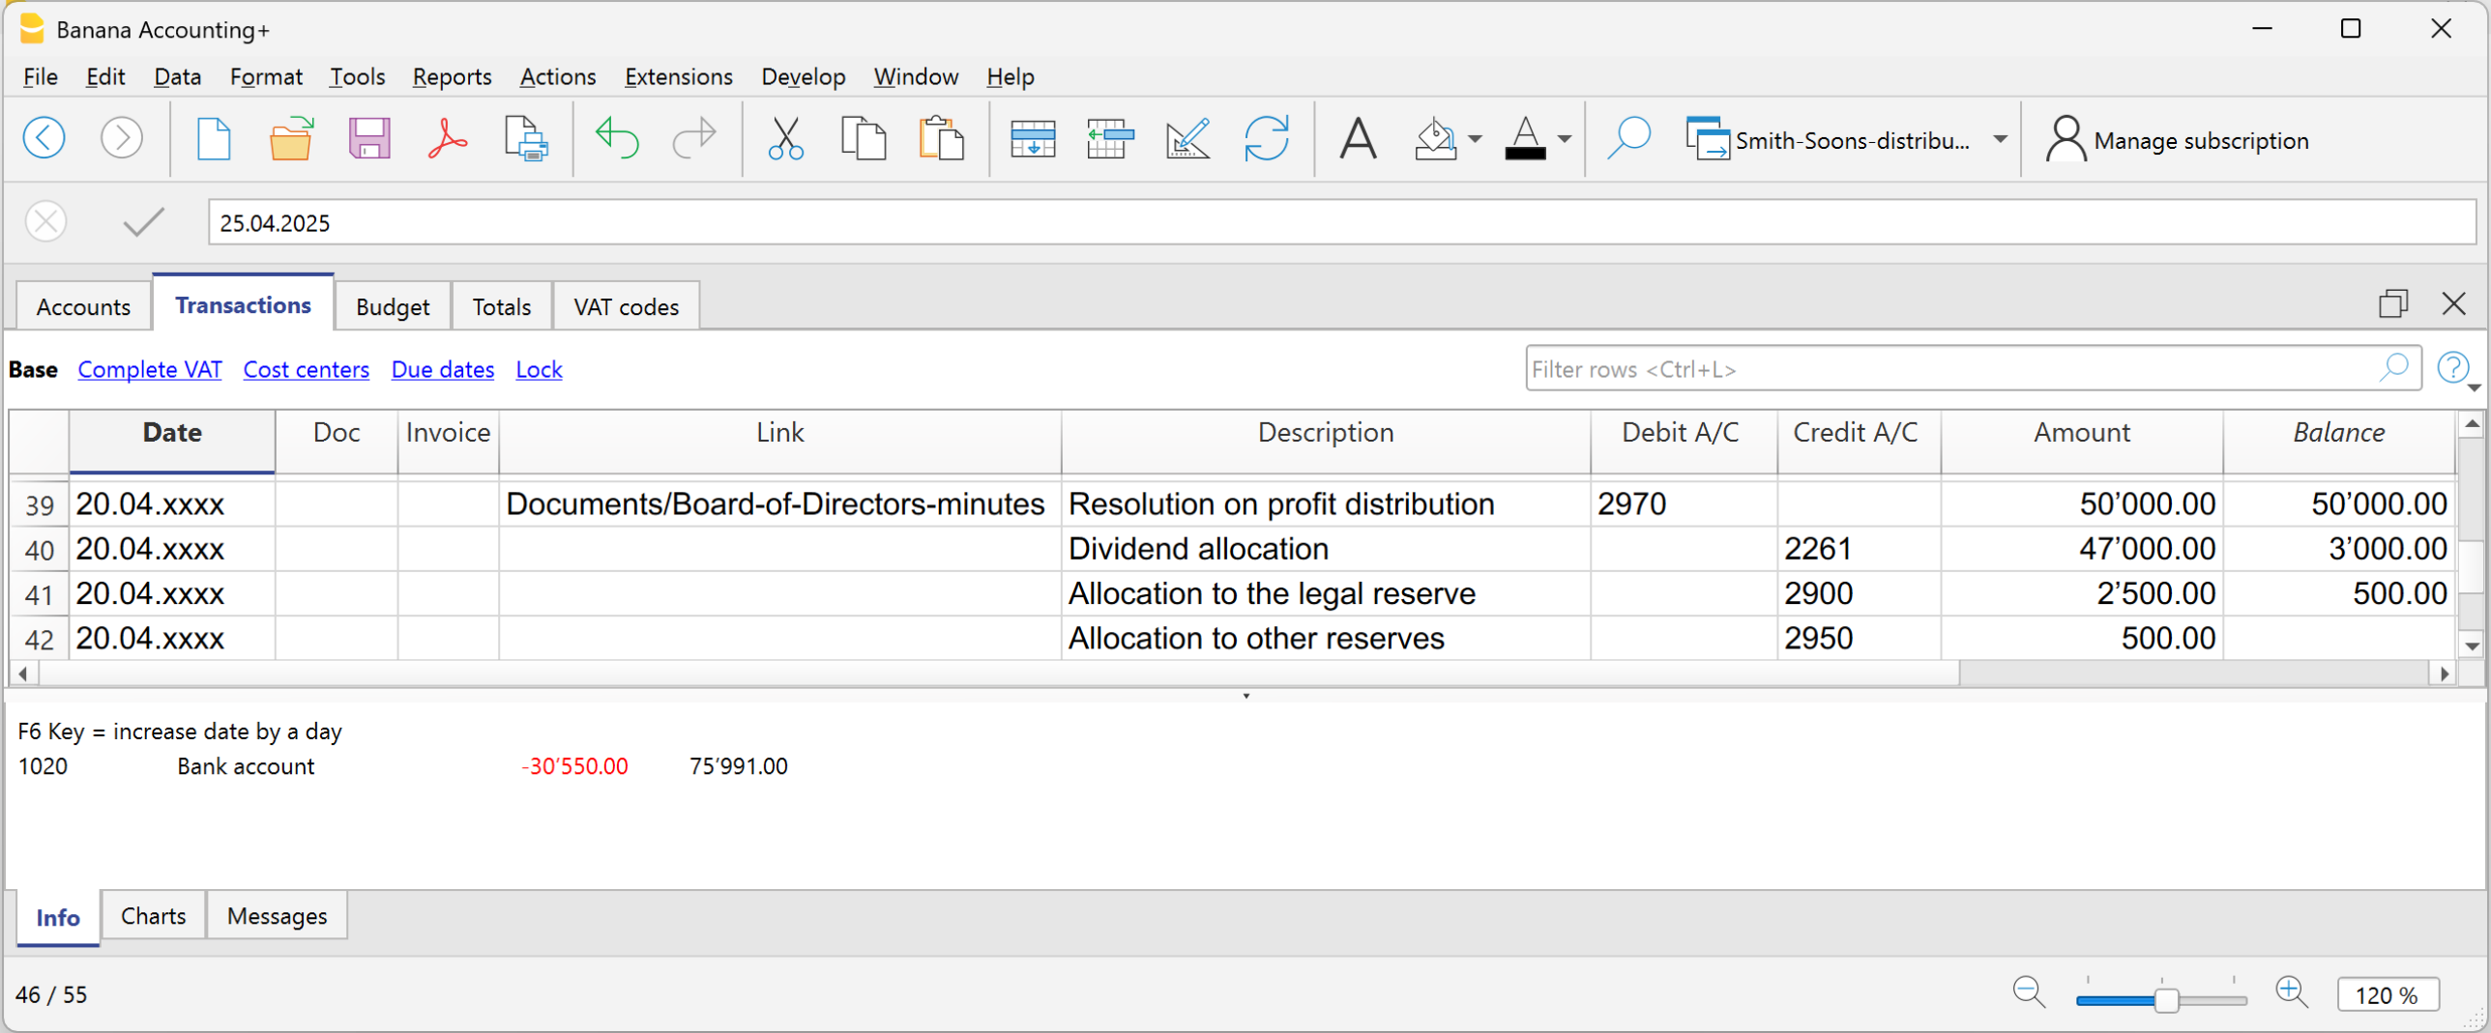Click the zoom in magnifier icon
The width and height of the screenshot is (2491, 1033).
pos(2292,992)
